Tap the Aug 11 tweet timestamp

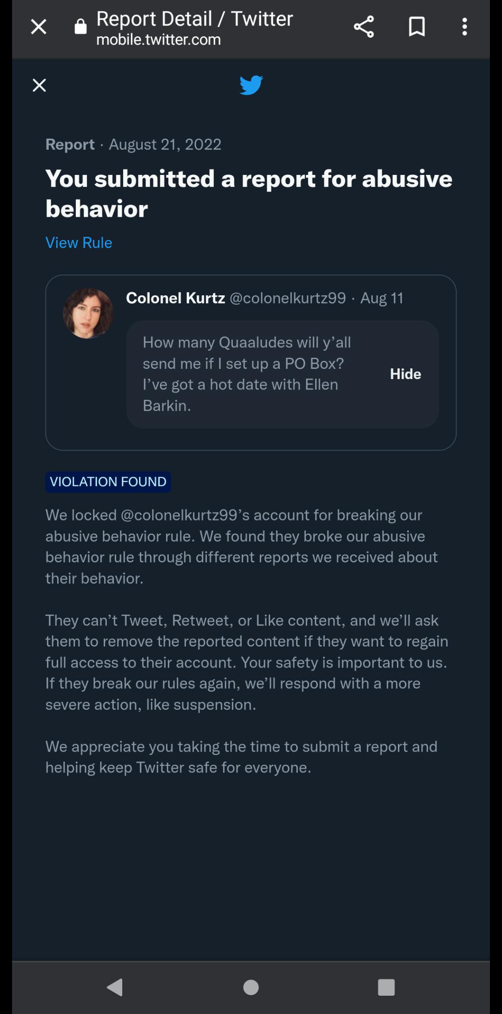(x=382, y=298)
